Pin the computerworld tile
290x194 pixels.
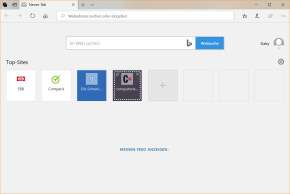point(117,74)
